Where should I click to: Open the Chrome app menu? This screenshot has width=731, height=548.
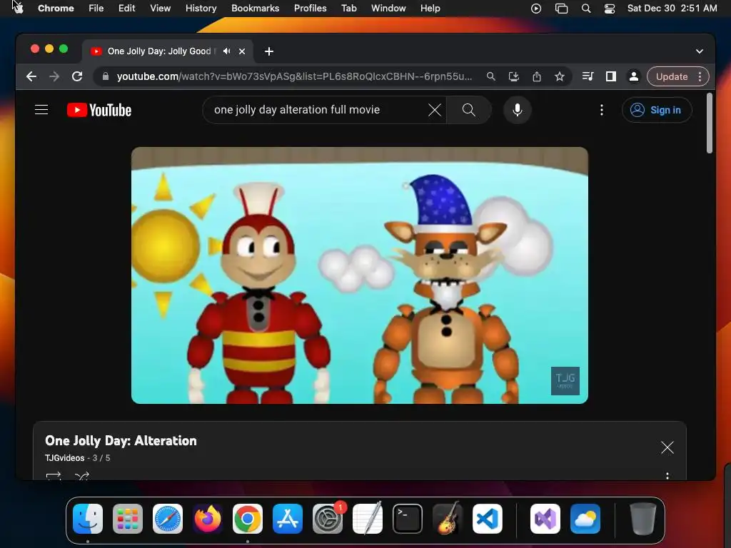click(x=56, y=9)
